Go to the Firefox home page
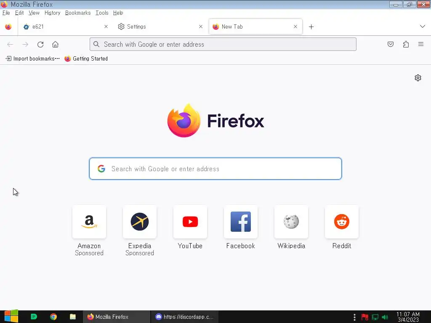 (55, 45)
